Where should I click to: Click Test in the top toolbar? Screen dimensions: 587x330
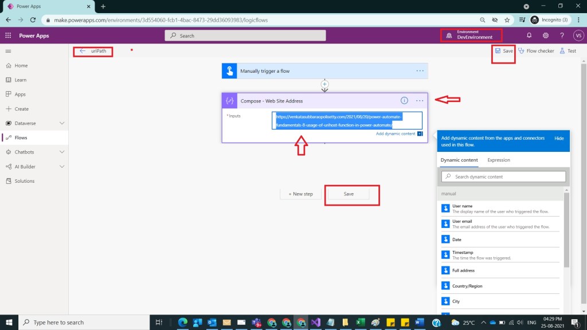[568, 51]
